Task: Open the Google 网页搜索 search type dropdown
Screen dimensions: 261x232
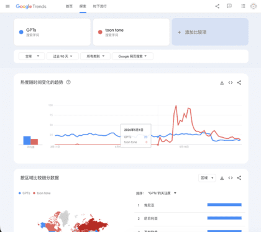Action: click(x=132, y=56)
